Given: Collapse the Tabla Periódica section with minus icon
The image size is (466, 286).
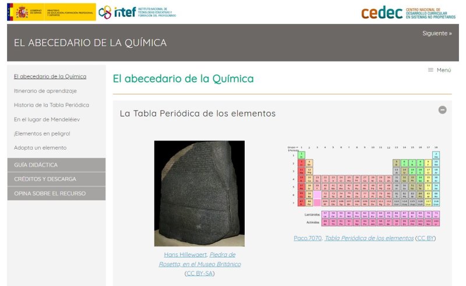Looking at the screenshot, I should tap(442, 110).
